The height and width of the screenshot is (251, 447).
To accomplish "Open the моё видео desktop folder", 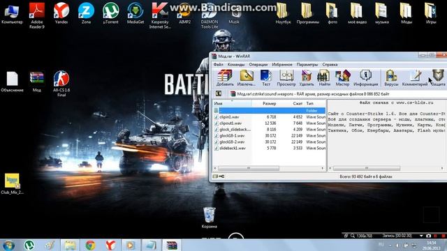I will coord(357,13).
